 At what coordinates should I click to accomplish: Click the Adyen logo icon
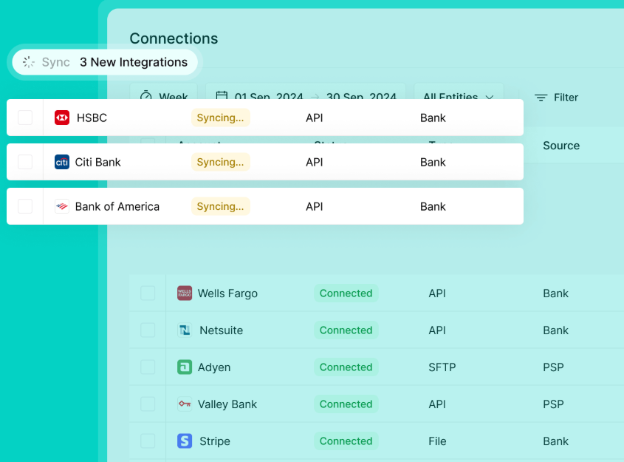(185, 367)
